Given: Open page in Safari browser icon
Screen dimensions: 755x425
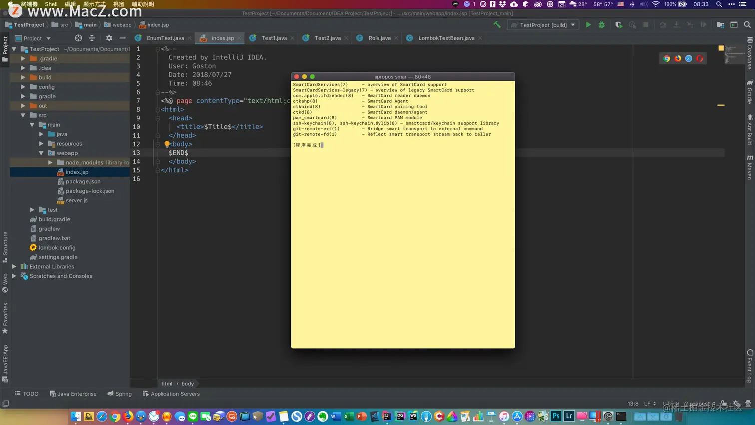Looking at the screenshot, I should point(689,58).
